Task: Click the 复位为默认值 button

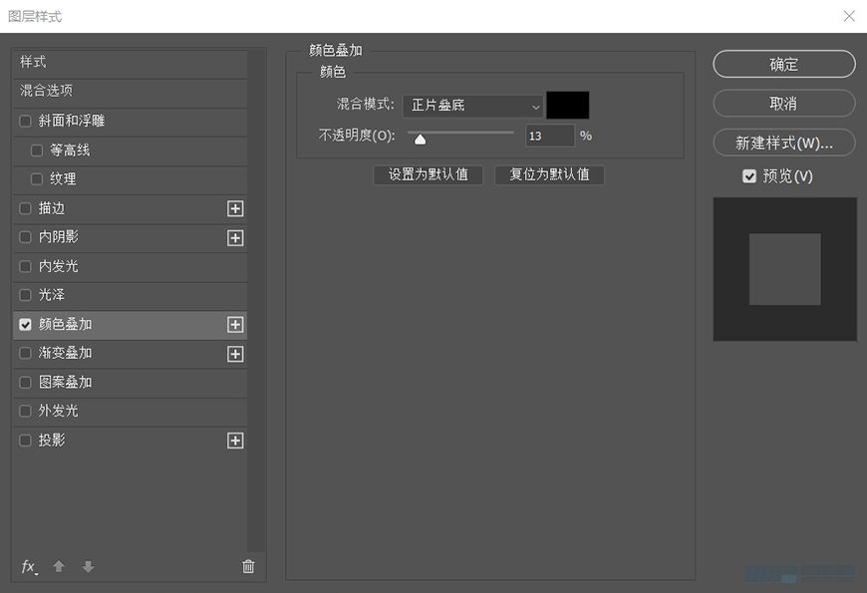Action: (549, 174)
